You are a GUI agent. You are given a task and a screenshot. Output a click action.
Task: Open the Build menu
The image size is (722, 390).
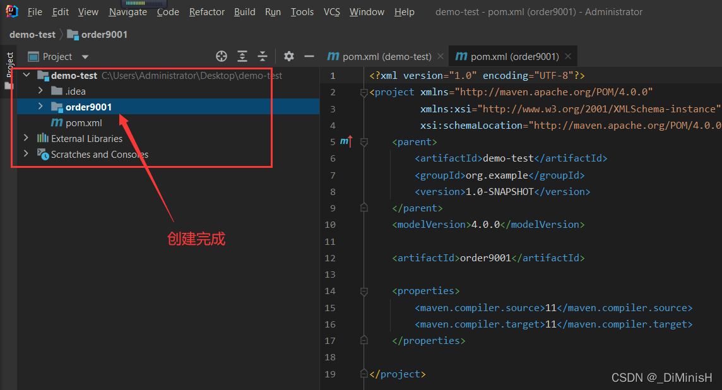click(x=244, y=12)
